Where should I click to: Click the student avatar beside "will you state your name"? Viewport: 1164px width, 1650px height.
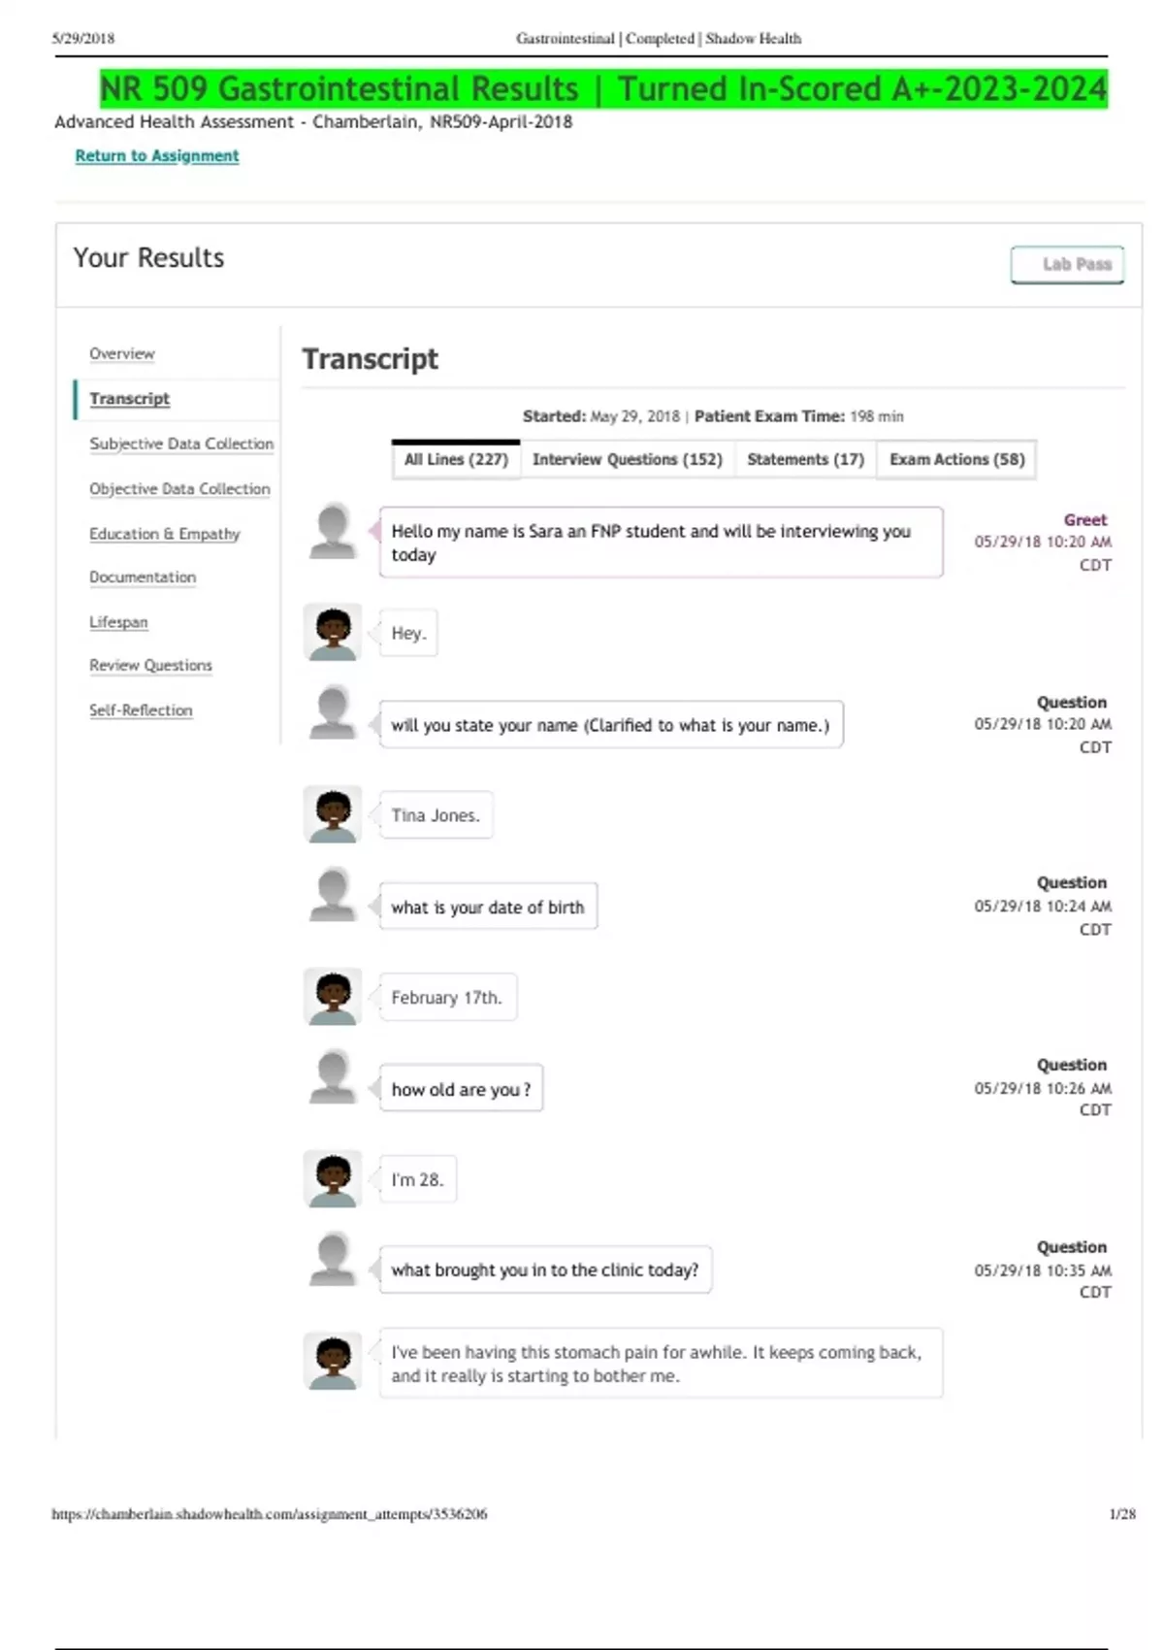point(333,713)
